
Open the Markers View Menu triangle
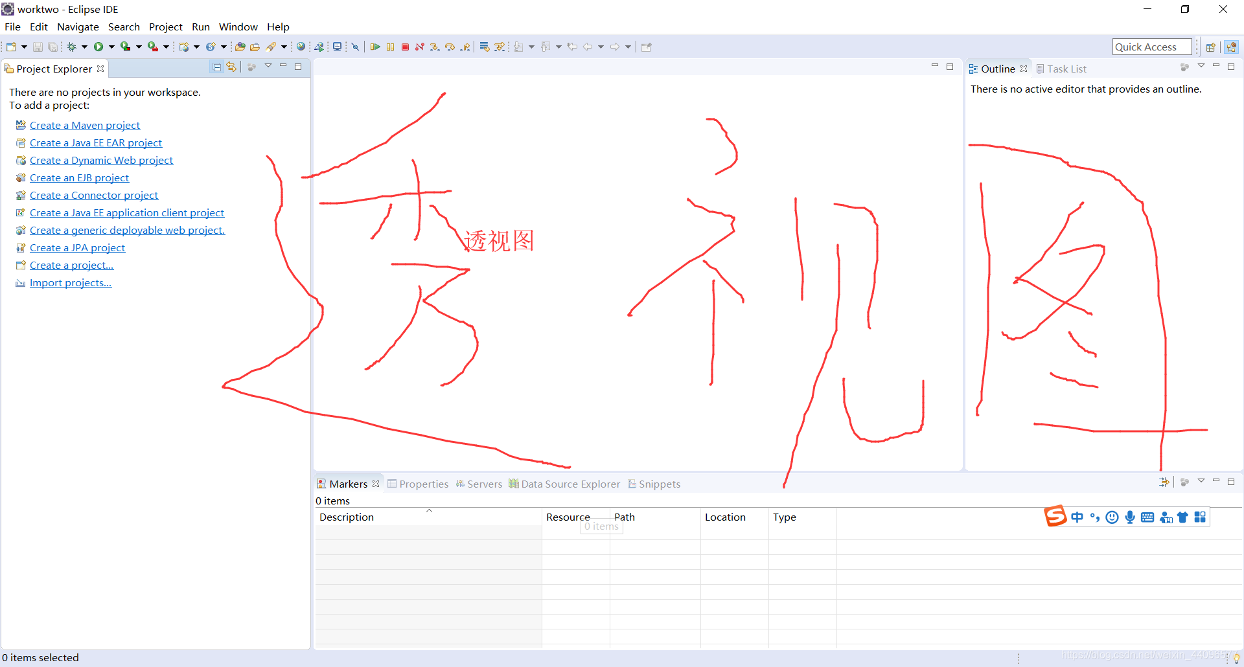pyautogui.click(x=1201, y=480)
